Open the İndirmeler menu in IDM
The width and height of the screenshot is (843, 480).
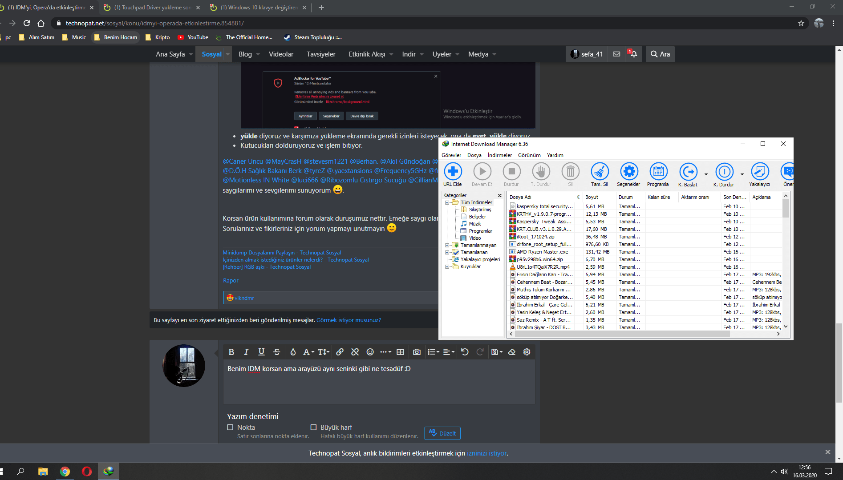pos(500,155)
